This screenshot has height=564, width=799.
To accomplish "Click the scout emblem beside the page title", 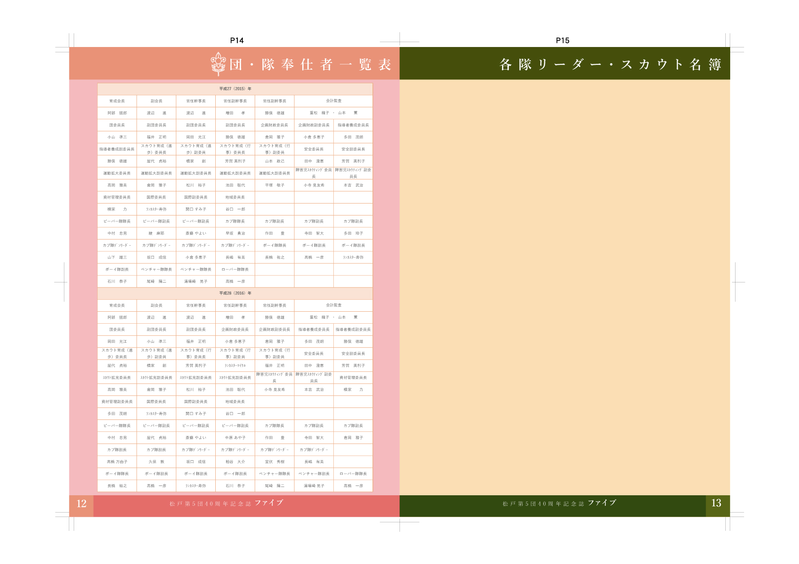I will click(x=218, y=64).
